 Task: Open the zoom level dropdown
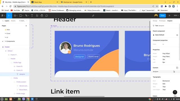[x=176, y=15]
